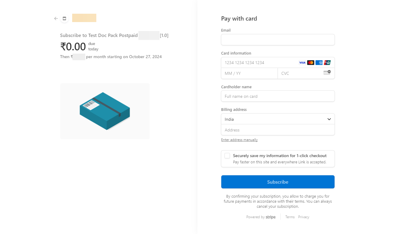Image resolution: width=396 pixels, height=234 pixels.
Task: Enable save information for 1-click checkout
Action: (227, 156)
